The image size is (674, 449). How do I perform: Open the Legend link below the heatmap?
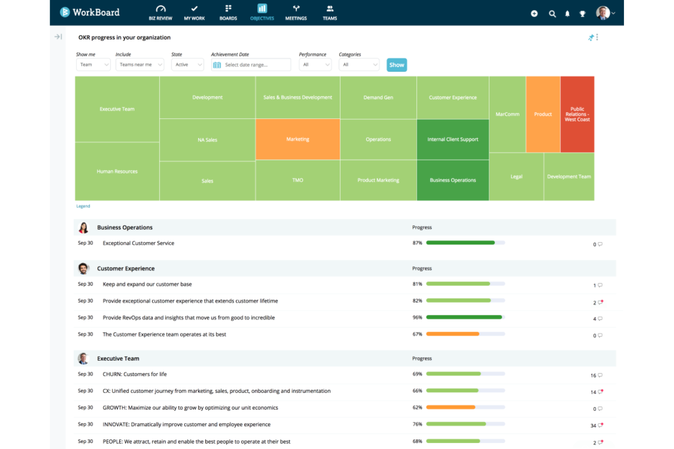coord(83,206)
